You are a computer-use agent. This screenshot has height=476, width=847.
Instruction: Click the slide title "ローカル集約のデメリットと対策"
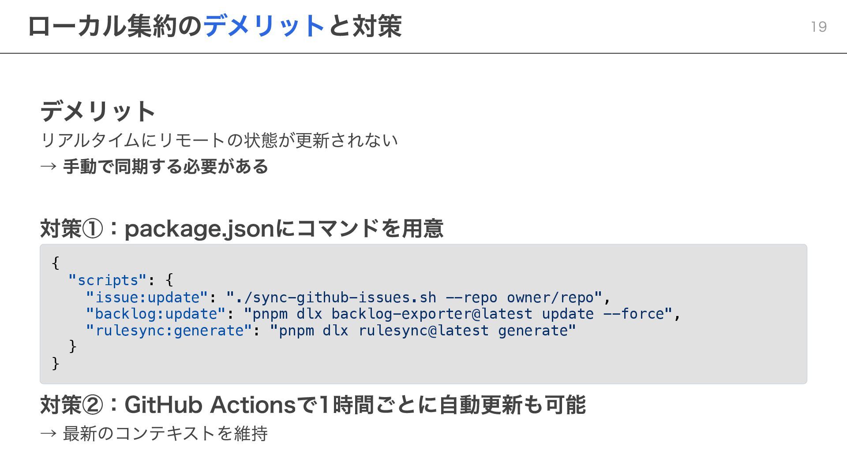tap(214, 26)
